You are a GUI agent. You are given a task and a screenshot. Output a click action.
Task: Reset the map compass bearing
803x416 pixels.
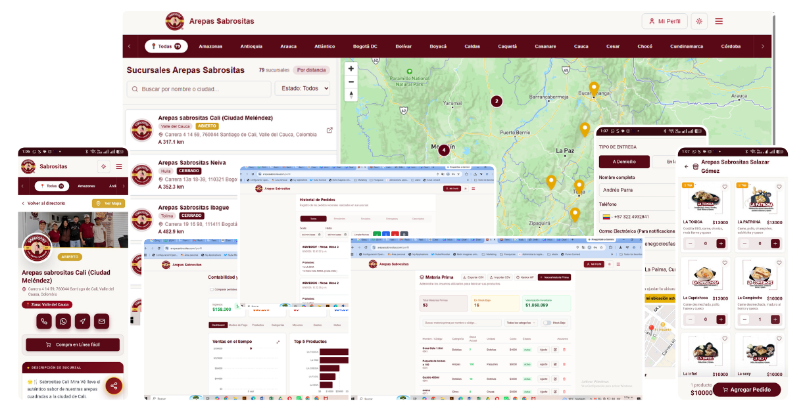coord(351,95)
